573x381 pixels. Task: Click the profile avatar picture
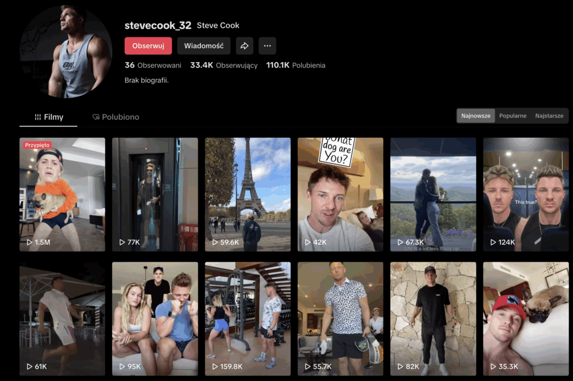click(66, 52)
